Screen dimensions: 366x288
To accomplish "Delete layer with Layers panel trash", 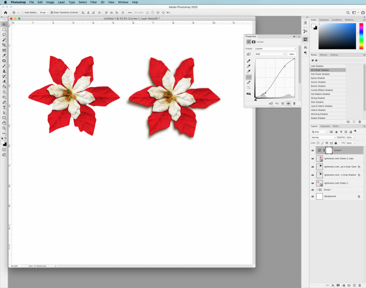I will point(360,285).
